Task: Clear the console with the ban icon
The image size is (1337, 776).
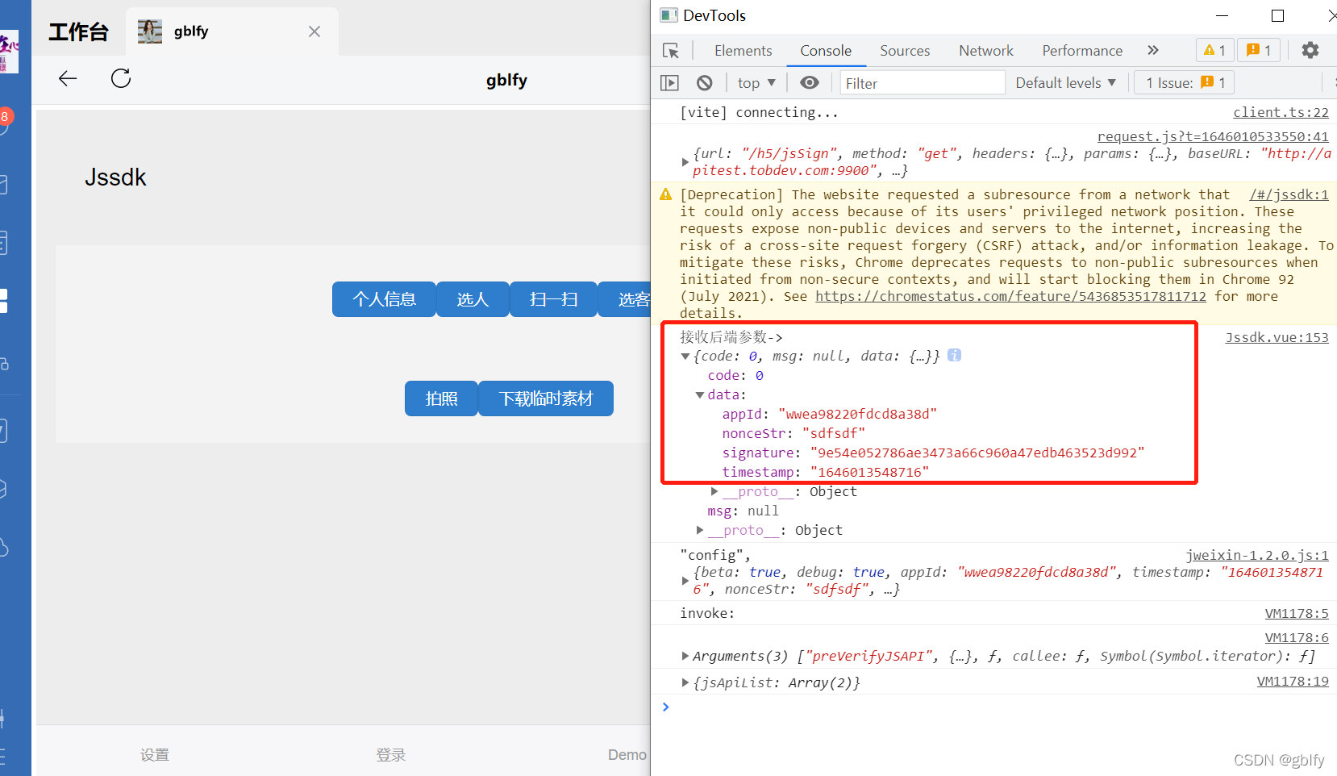Action: (705, 83)
